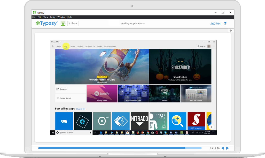Open the Windows Start menu
This screenshot has height=158, width=265.
pyautogui.click(x=52, y=133)
